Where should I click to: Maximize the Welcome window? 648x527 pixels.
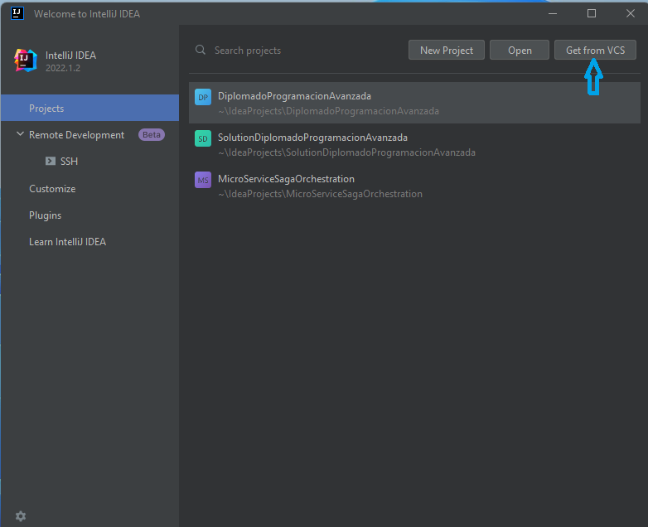click(592, 13)
